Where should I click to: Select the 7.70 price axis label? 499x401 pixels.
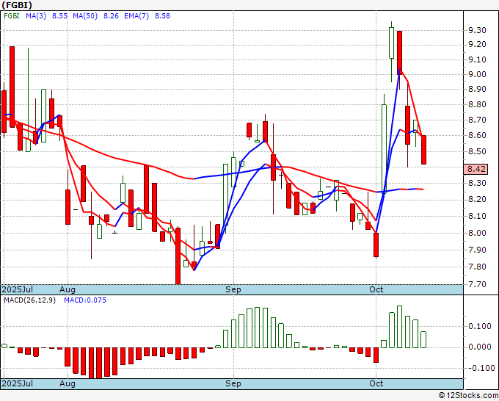point(477,284)
